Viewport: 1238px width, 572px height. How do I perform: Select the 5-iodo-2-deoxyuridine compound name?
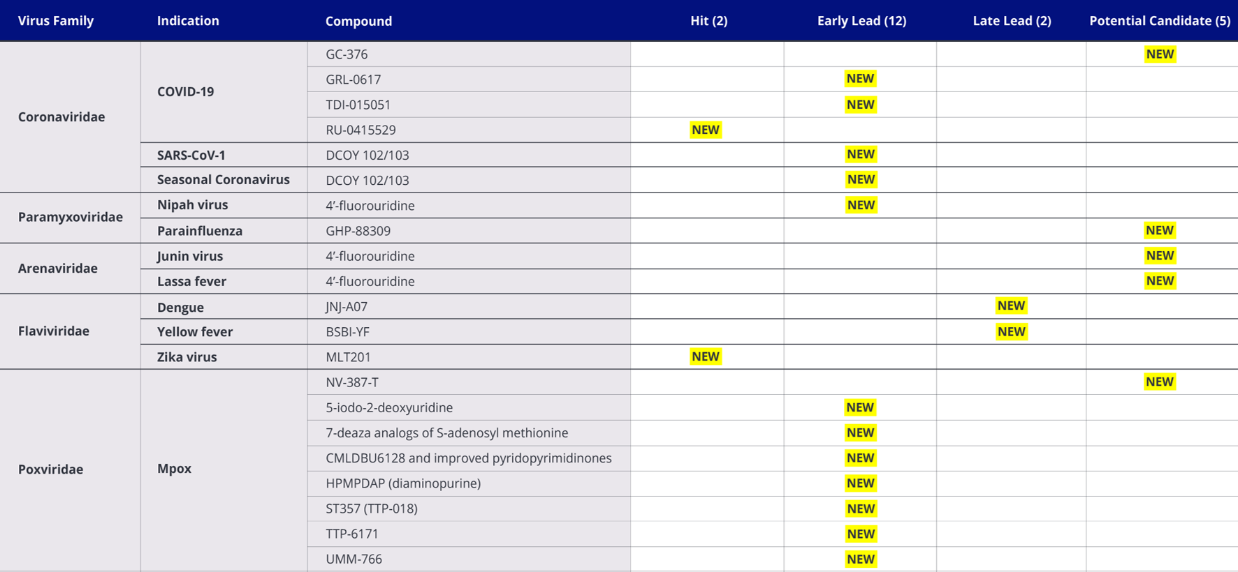pos(389,407)
